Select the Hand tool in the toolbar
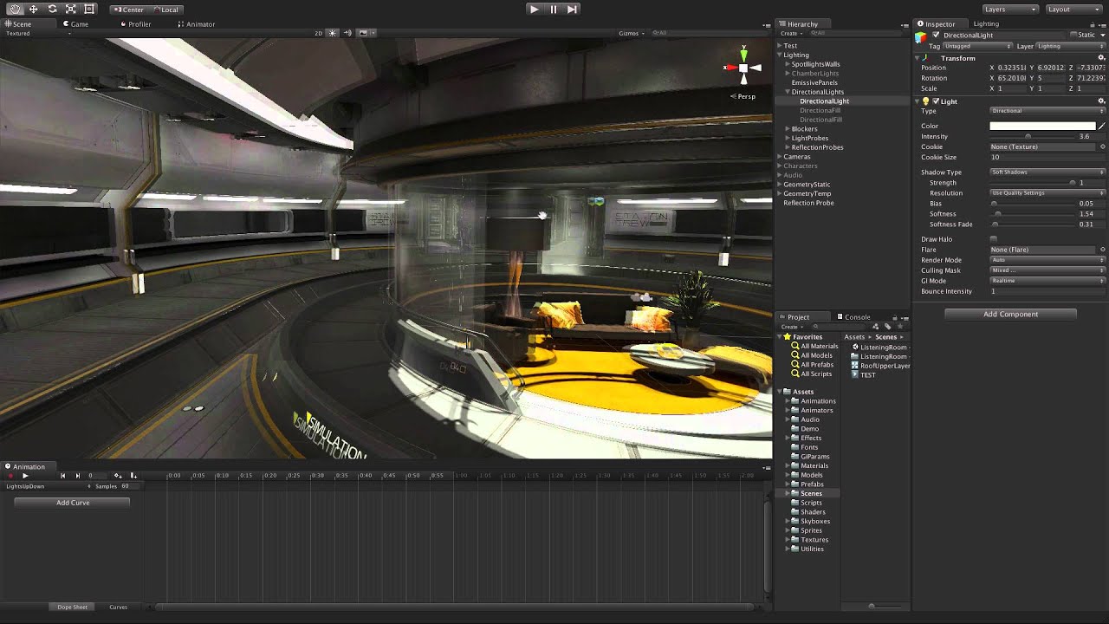The width and height of the screenshot is (1109, 624). (x=15, y=9)
